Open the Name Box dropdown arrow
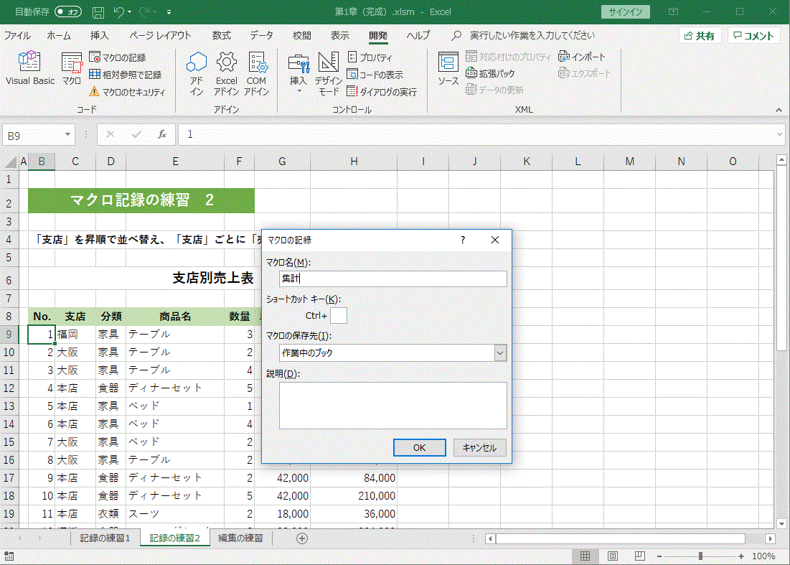Viewport: 790px width, 565px height. 67,134
